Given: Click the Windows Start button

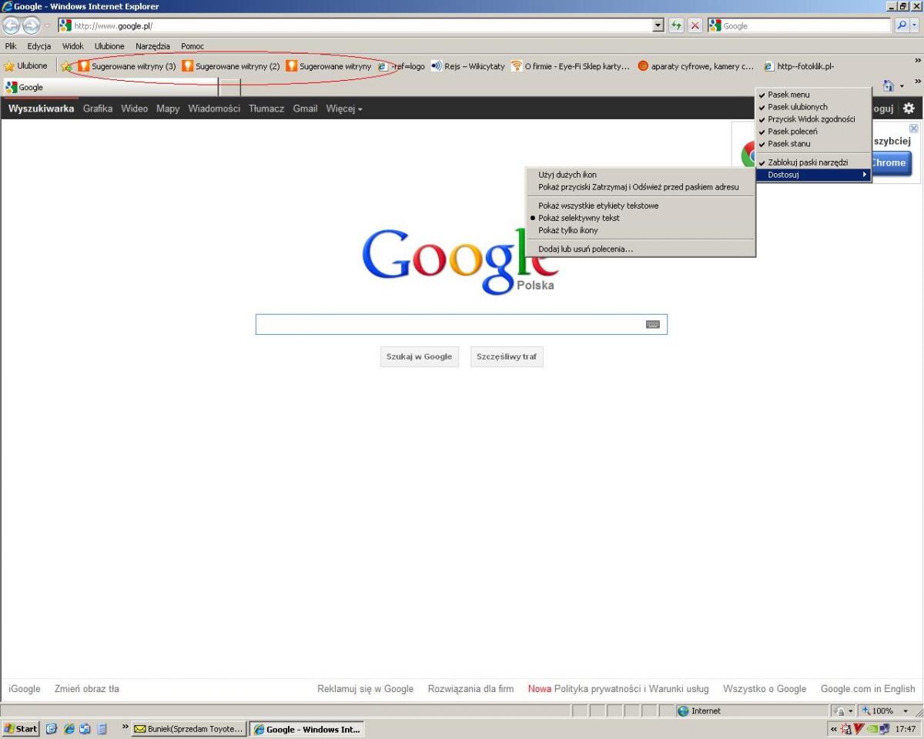Looking at the screenshot, I should [21, 729].
